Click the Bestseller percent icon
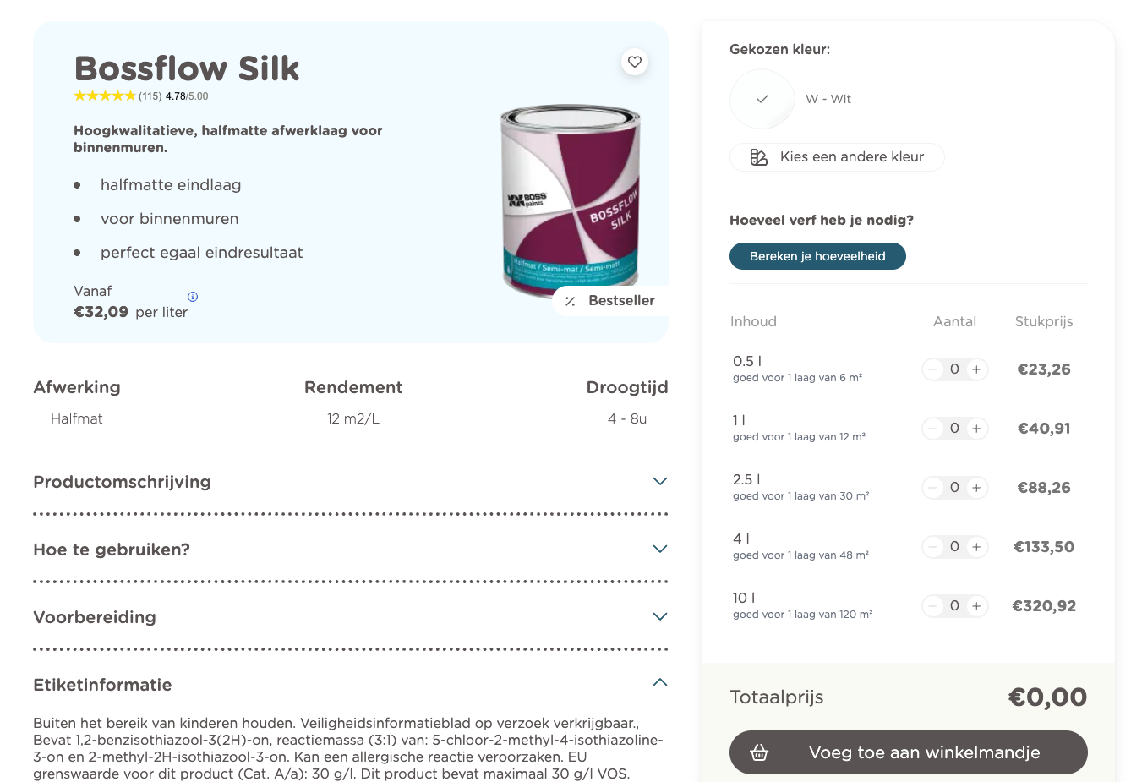 click(x=569, y=300)
